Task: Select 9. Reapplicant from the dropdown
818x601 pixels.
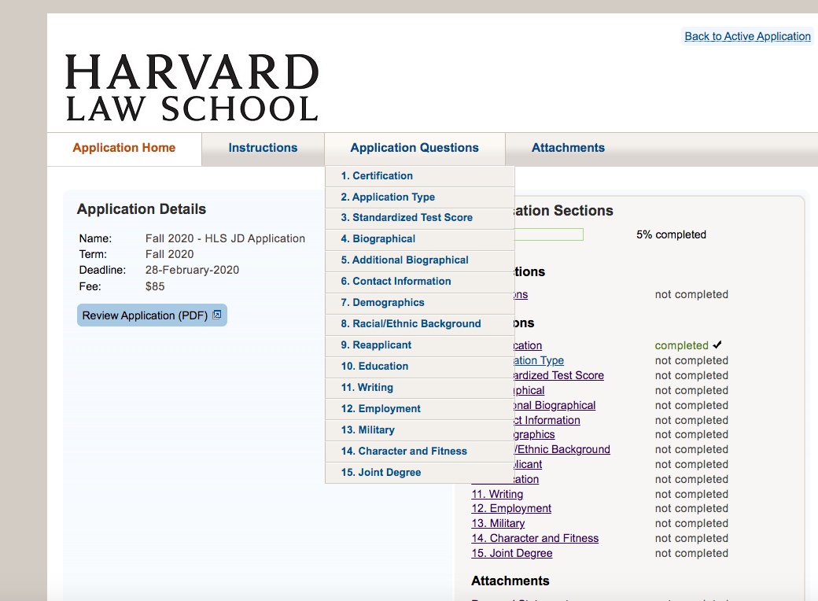Action: click(419, 345)
